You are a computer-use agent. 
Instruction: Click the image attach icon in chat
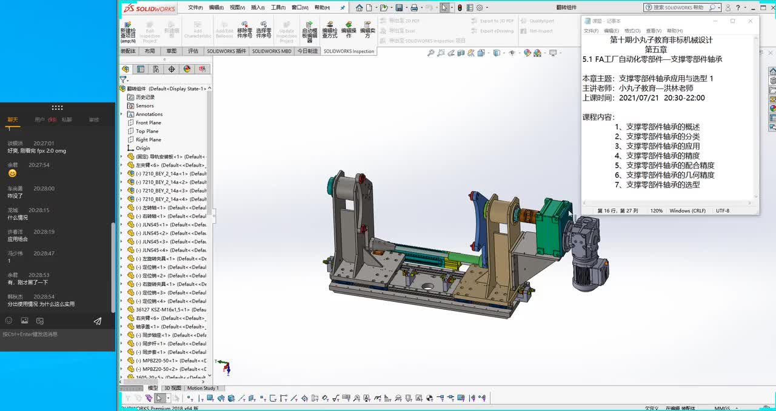pyautogui.click(x=24, y=321)
